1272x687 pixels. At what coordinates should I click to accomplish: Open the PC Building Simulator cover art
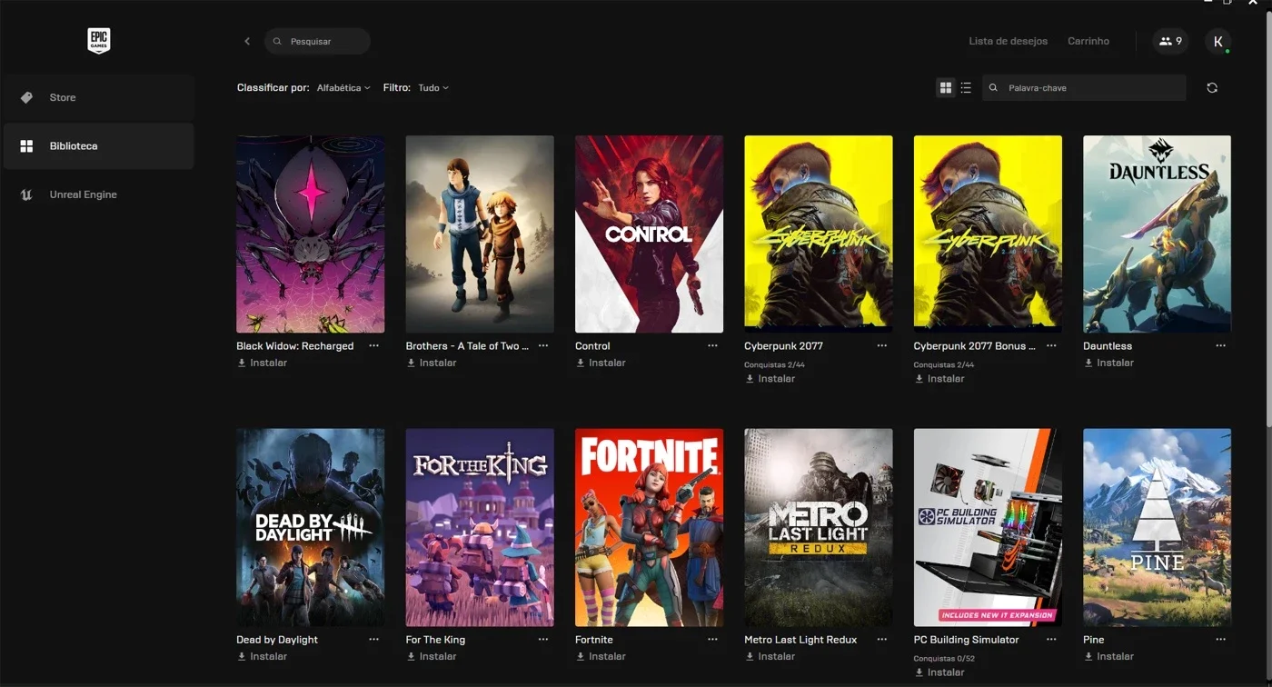(988, 528)
